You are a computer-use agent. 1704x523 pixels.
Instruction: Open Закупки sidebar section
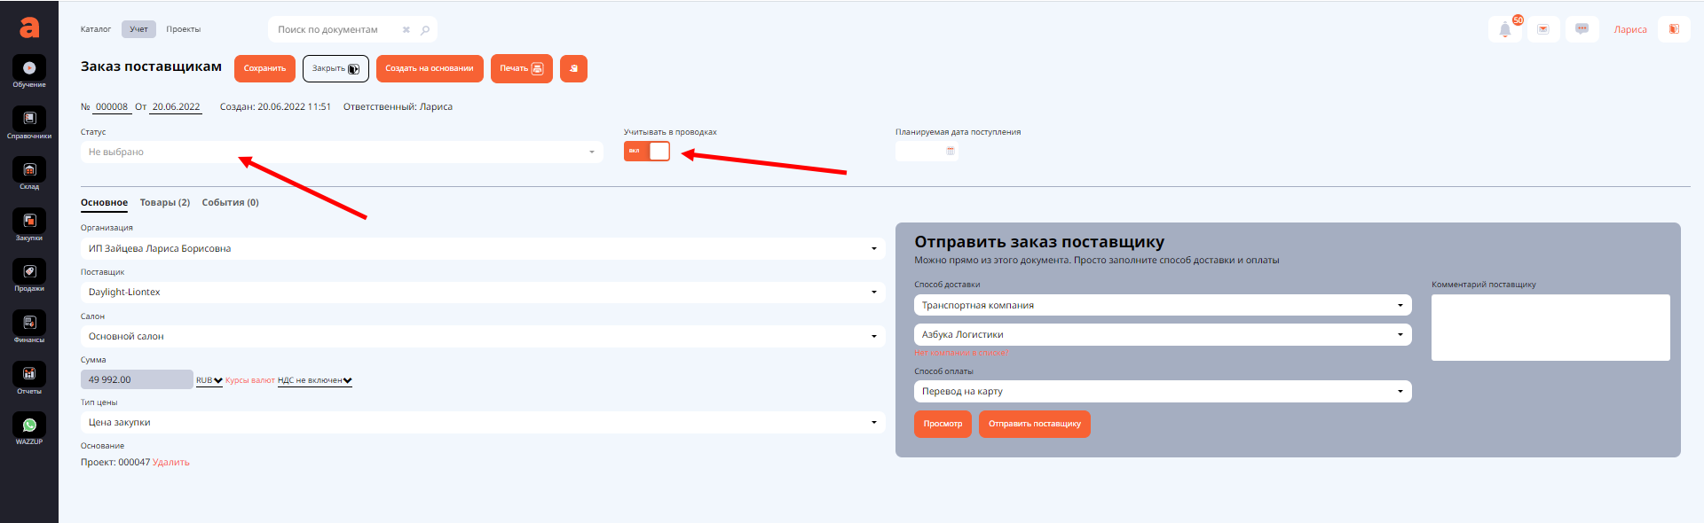click(x=29, y=222)
